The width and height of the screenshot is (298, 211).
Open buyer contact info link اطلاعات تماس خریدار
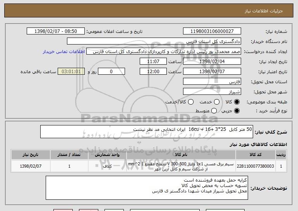[64, 51]
